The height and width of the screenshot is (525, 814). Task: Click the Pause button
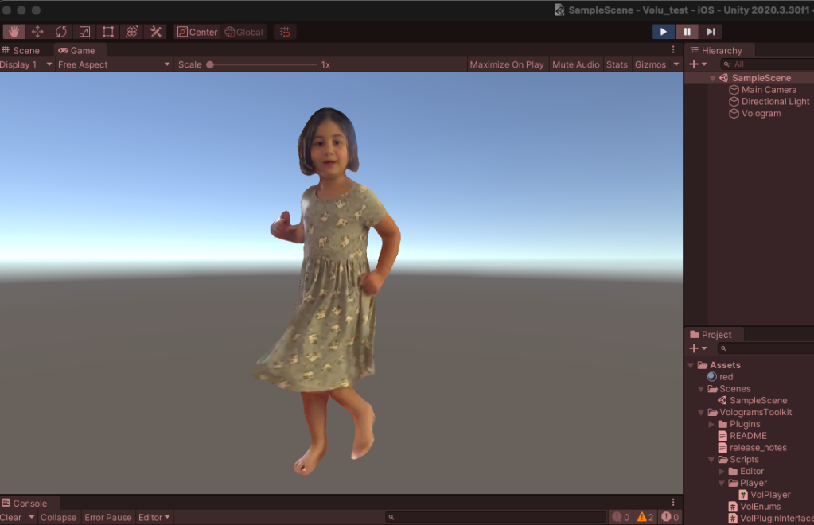[x=687, y=32]
